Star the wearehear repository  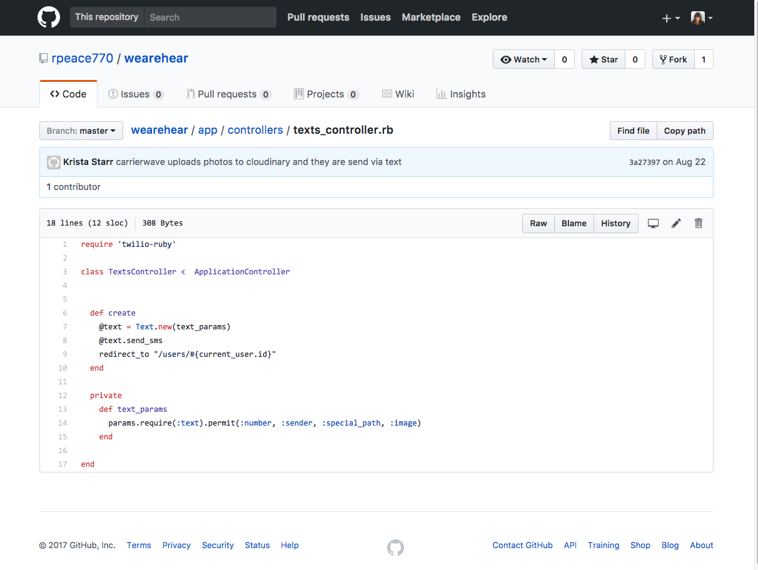coord(604,59)
